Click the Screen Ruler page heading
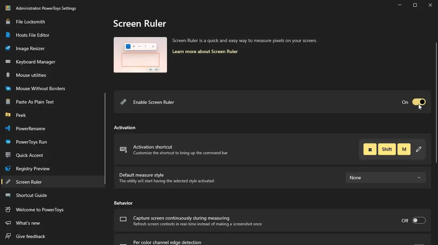 coord(140,23)
